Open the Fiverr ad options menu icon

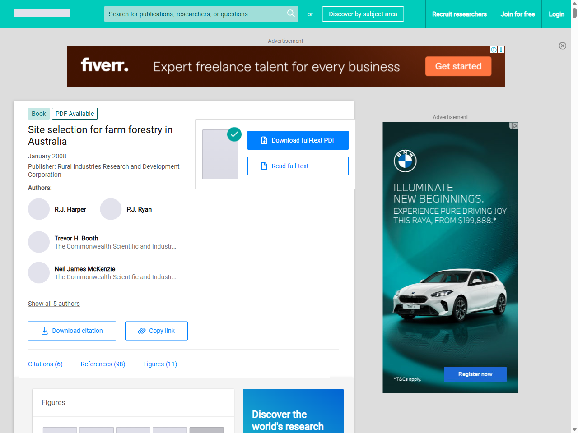pyautogui.click(x=501, y=50)
